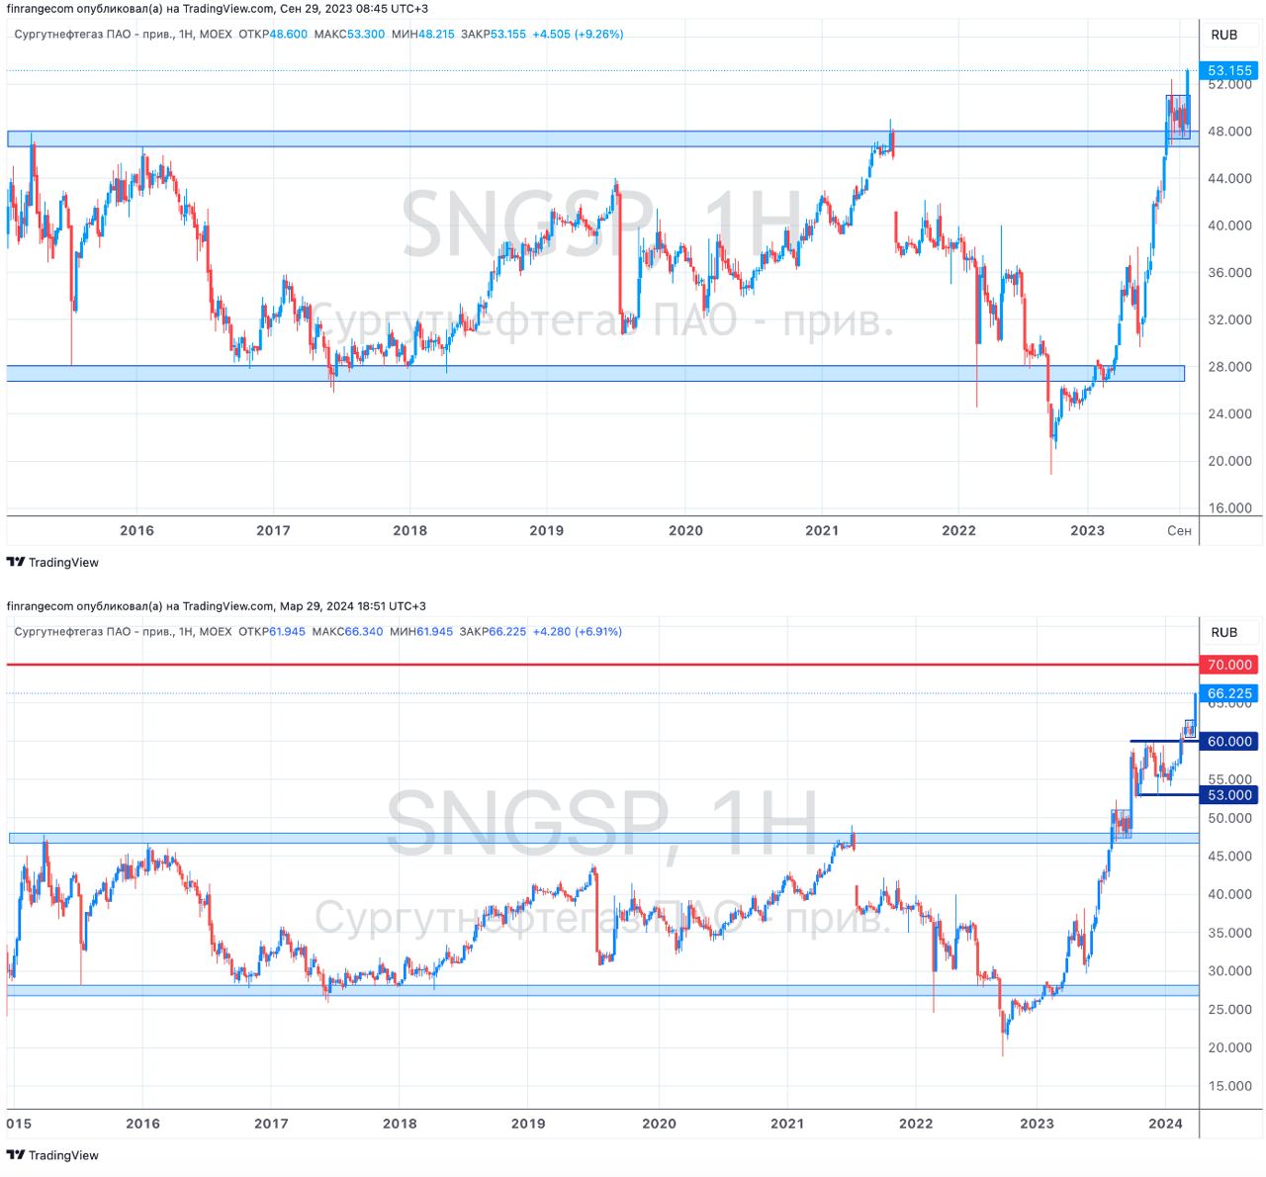
Task: Click the МАКС 53.300 high value
Action: click(x=349, y=34)
